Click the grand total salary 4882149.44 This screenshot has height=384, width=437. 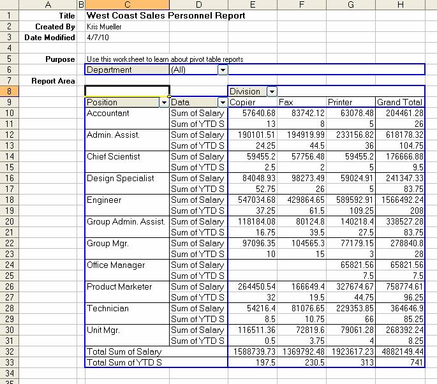[400, 351]
